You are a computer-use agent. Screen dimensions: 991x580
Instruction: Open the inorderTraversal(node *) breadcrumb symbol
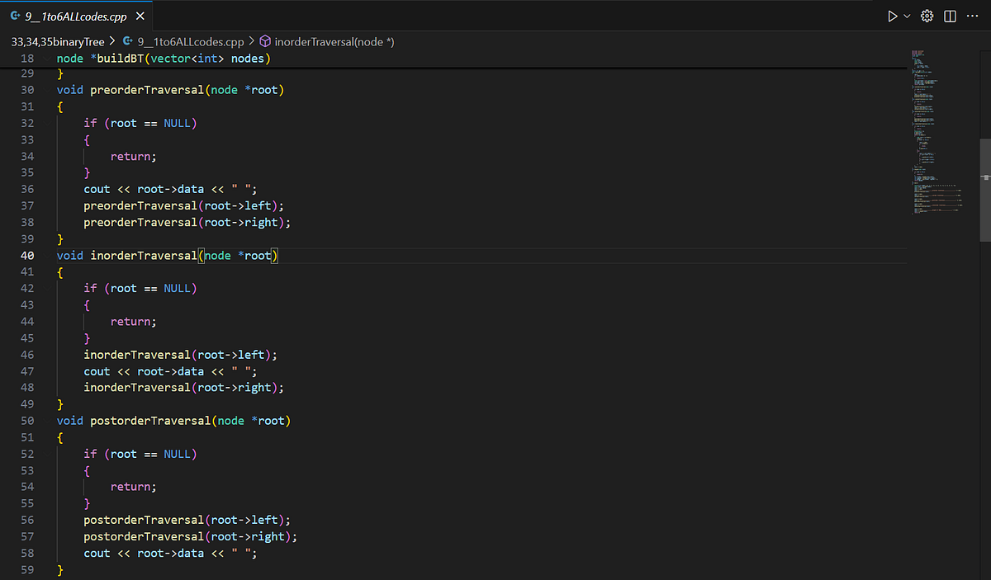point(334,40)
